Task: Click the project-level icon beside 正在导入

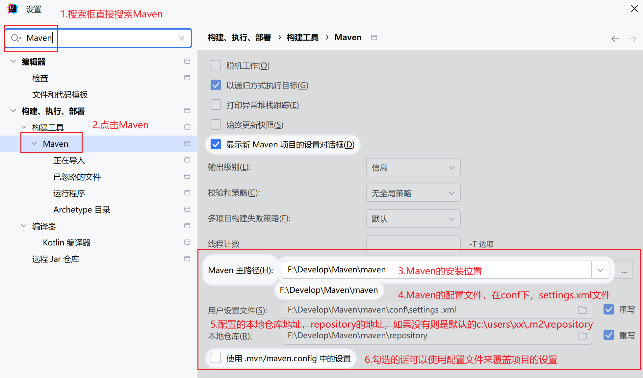Action: pos(187,160)
